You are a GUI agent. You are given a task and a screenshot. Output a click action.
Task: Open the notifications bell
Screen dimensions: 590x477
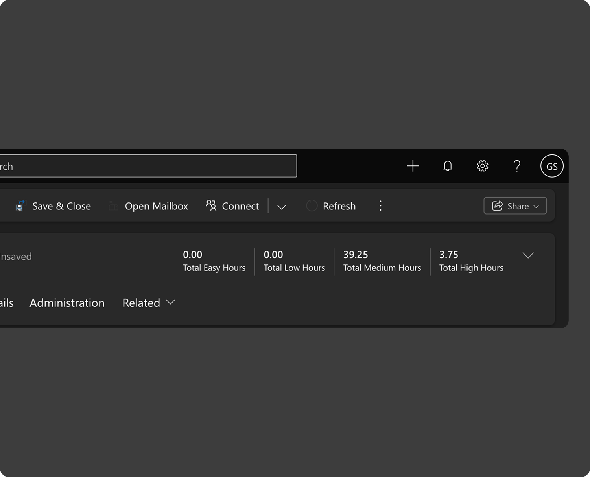click(x=448, y=166)
